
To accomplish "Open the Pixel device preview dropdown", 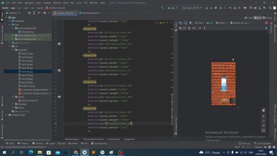I will point(200,23).
